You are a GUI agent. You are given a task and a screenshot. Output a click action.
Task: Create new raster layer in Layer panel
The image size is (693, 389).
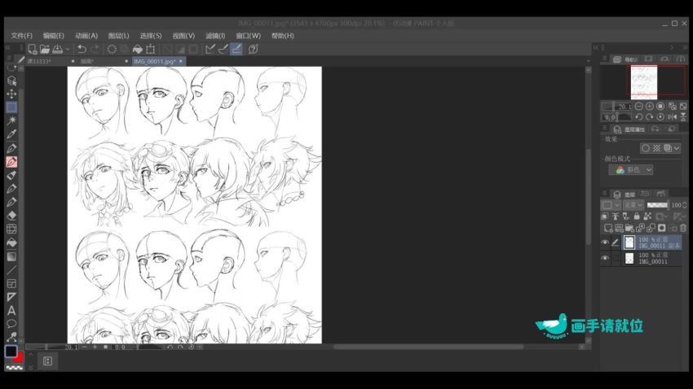pyautogui.click(x=608, y=228)
